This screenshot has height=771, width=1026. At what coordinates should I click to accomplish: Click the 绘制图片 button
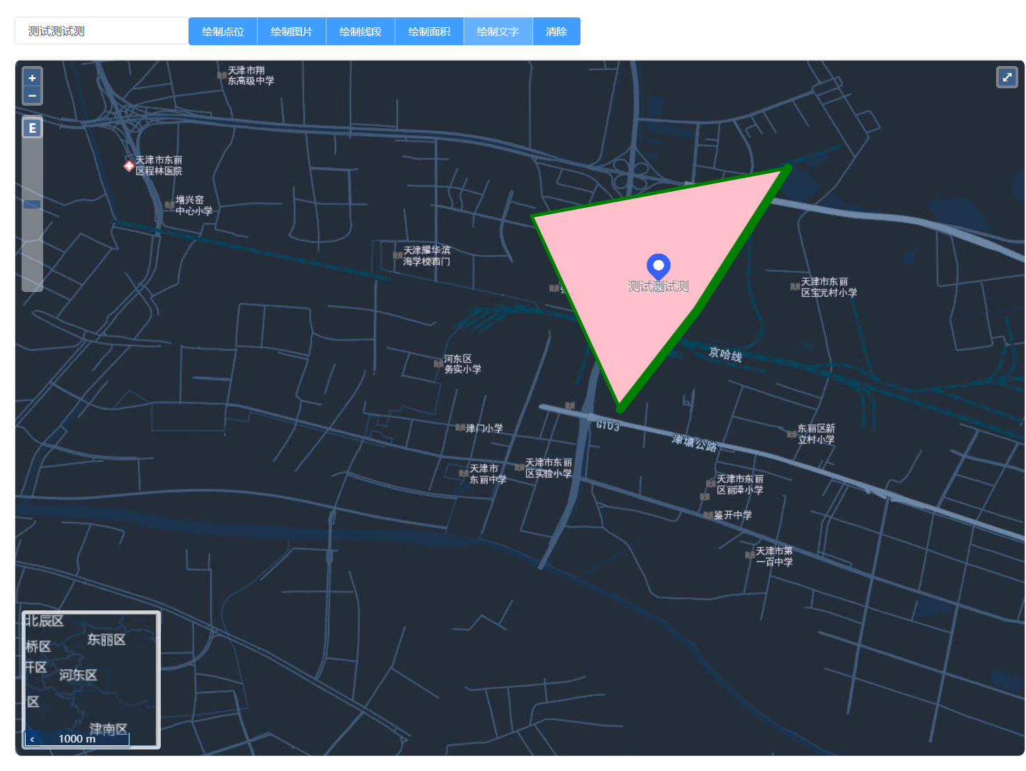pos(292,31)
